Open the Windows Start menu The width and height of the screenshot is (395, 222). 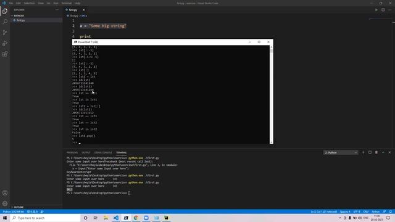point(5,218)
